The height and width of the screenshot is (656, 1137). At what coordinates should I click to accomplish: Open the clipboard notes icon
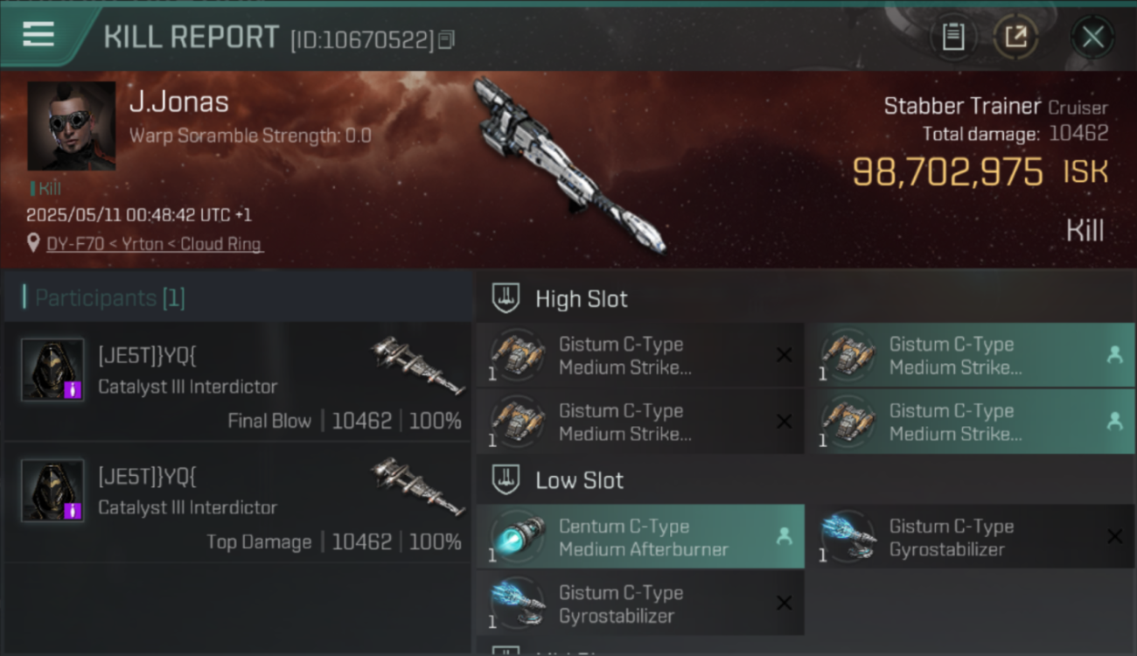pyautogui.click(x=953, y=37)
